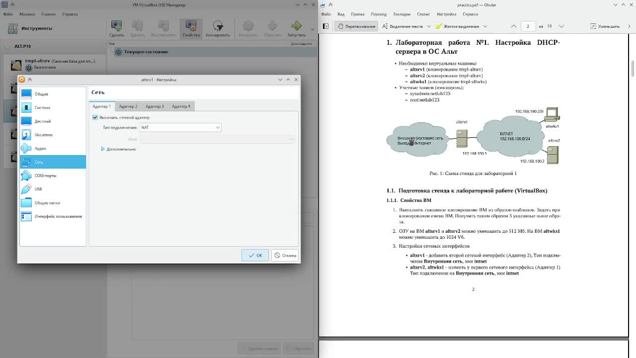Open the USB settings category

(53, 189)
